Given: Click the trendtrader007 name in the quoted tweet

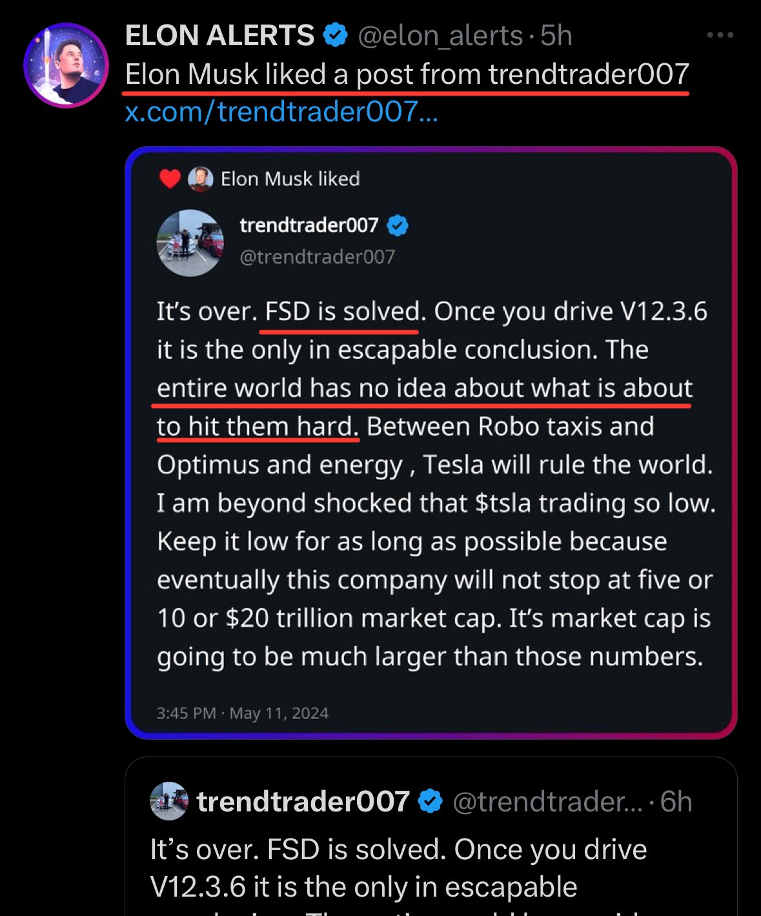Looking at the screenshot, I should pyautogui.click(x=303, y=801).
